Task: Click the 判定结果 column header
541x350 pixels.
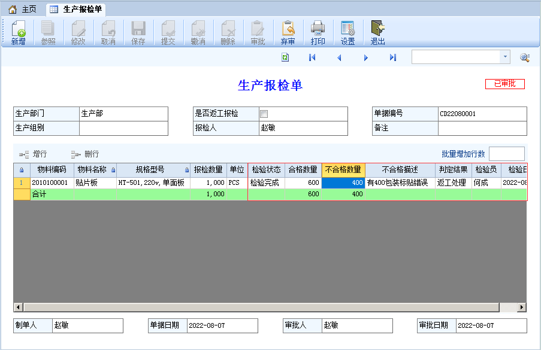Action: [453, 170]
